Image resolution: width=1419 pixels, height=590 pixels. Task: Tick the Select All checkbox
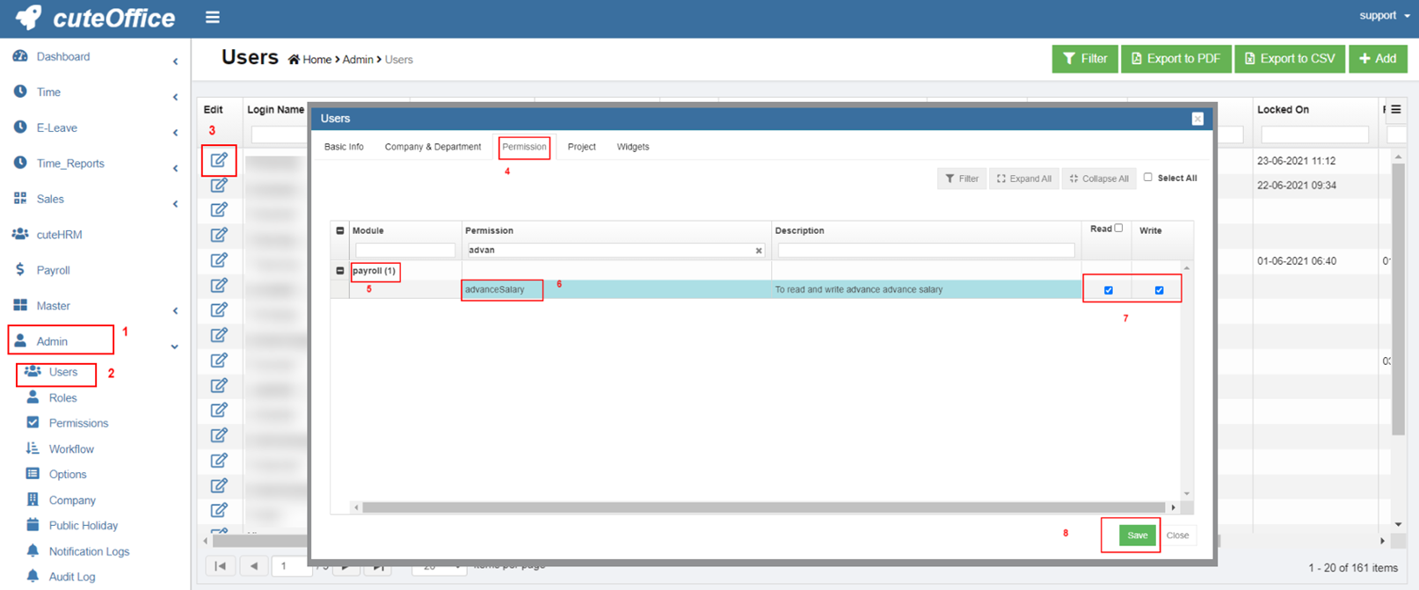point(1147,178)
